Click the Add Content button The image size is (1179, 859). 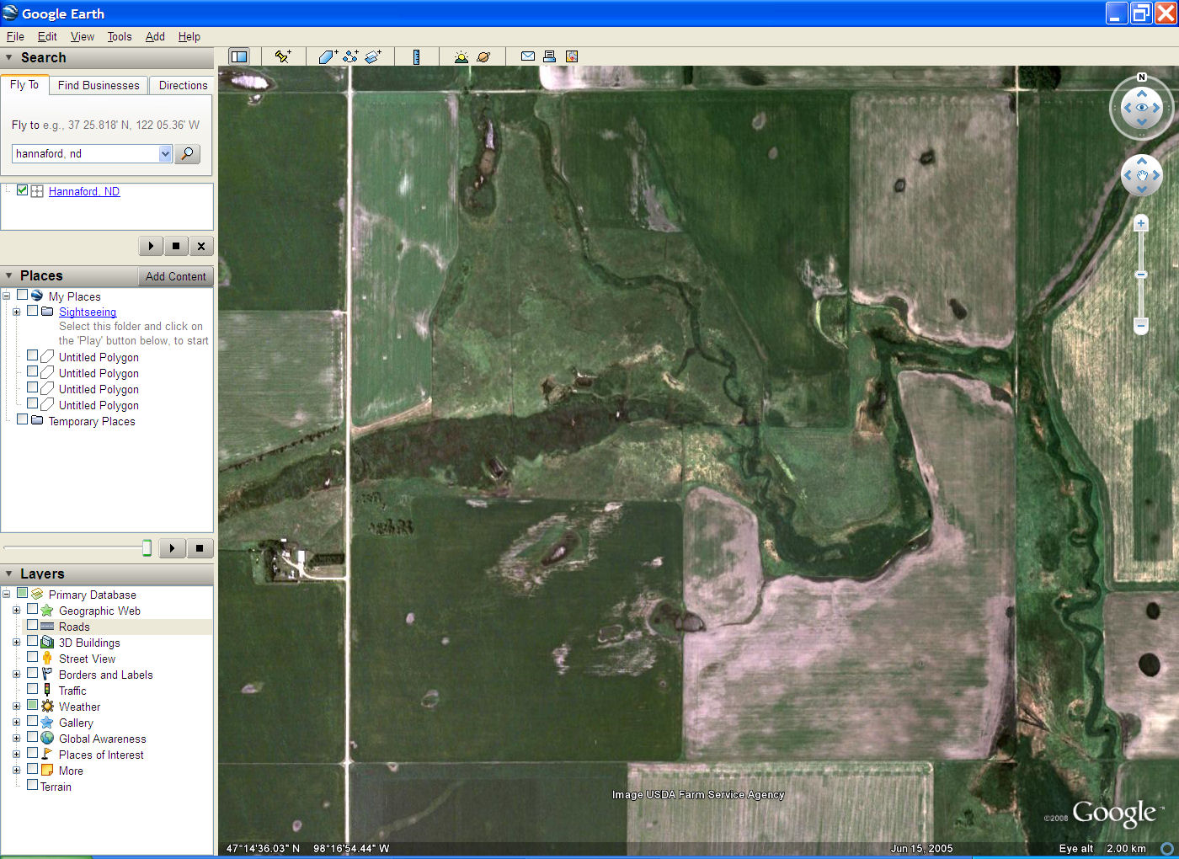click(x=175, y=276)
